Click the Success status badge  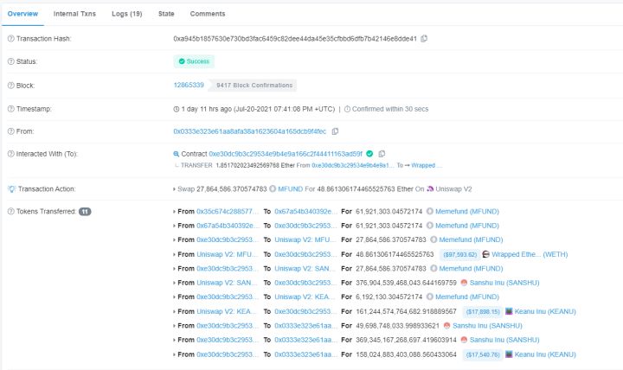(194, 61)
